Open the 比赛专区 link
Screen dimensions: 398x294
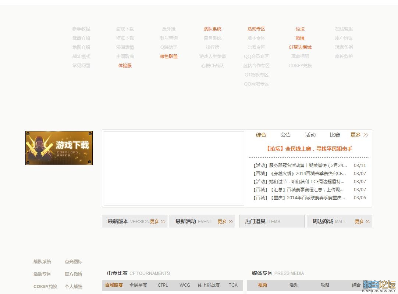256,47
